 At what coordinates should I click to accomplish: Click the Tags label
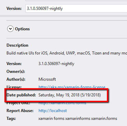click(11, 119)
